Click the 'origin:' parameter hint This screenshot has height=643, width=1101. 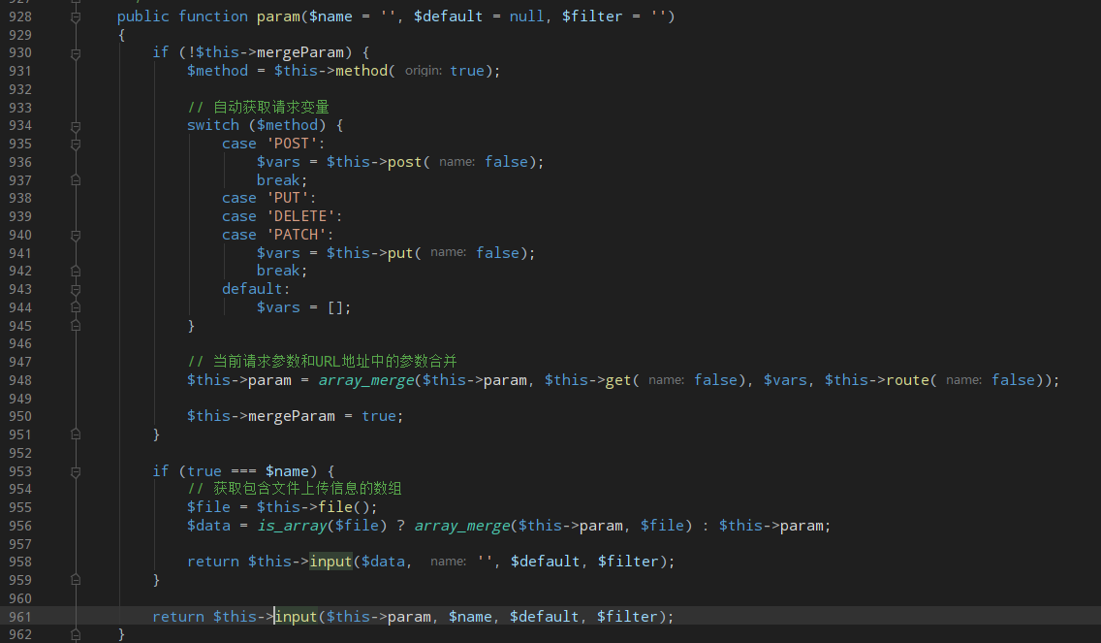(x=424, y=71)
